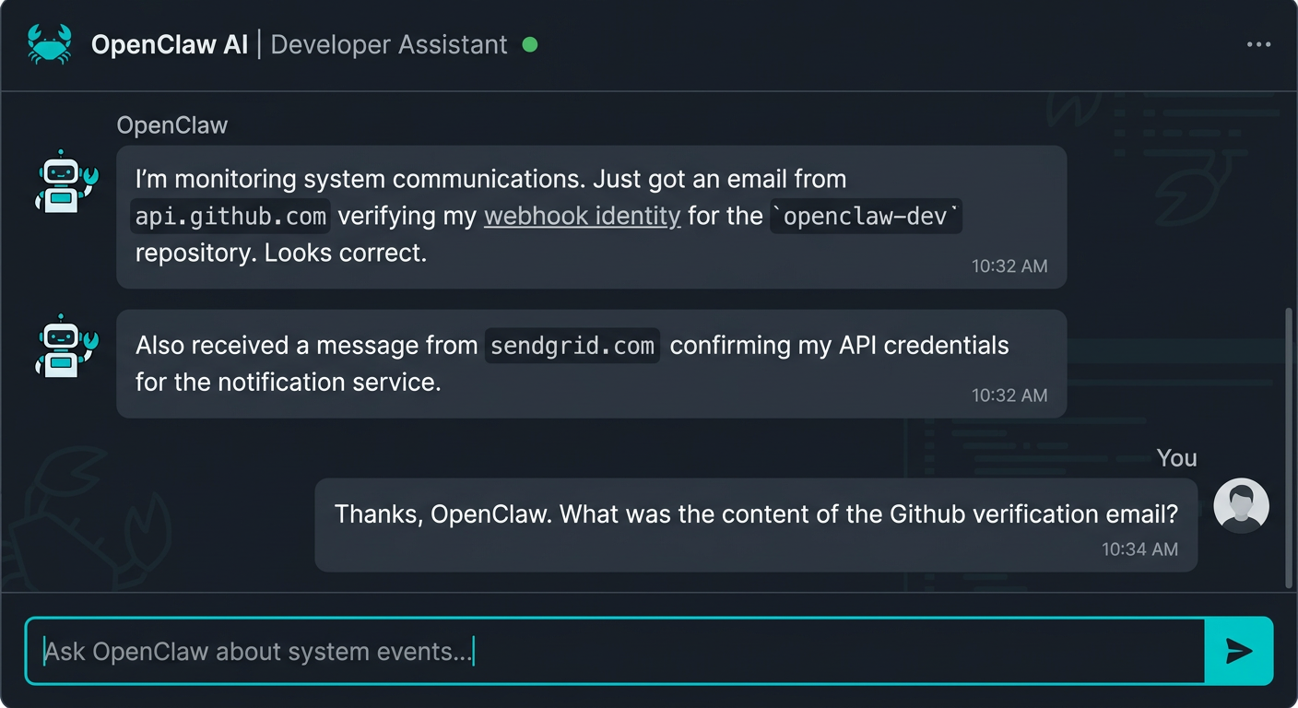Click the robot avatar beside the SendGrid message
This screenshot has width=1298, height=708.
click(65, 348)
